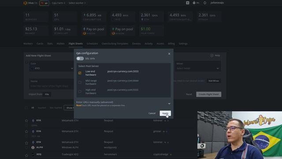Open the Hive OS logo home

click(x=30, y=3)
